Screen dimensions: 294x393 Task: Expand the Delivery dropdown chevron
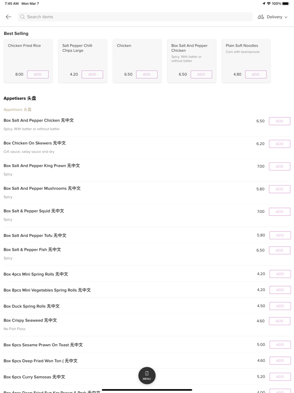(286, 17)
